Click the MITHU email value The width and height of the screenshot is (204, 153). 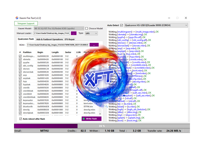click(44, 131)
